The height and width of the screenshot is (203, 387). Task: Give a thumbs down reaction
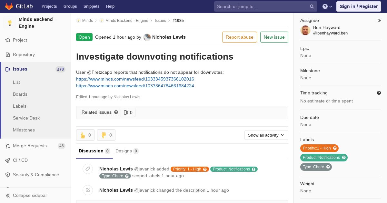click(106, 135)
